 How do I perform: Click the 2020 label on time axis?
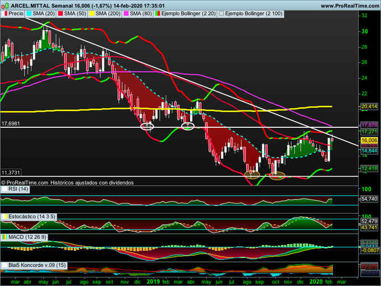(316, 282)
